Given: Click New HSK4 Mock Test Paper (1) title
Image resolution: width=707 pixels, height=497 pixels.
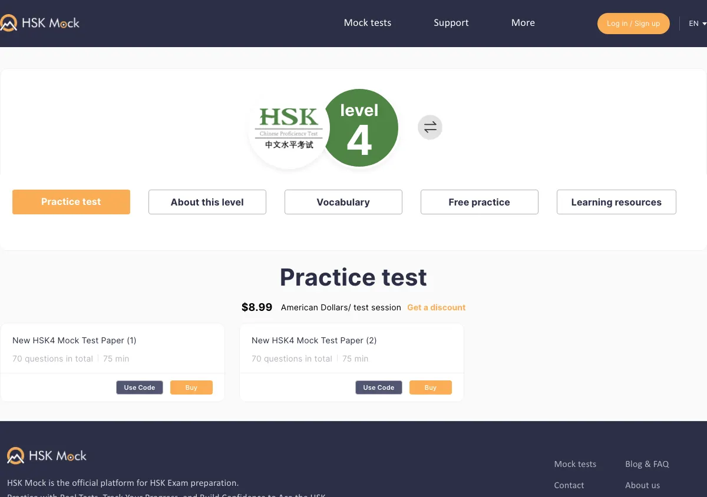Looking at the screenshot, I should (x=74, y=340).
